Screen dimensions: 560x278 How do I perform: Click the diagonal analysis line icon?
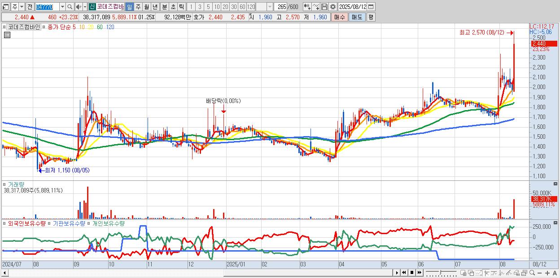(x=509, y=273)
